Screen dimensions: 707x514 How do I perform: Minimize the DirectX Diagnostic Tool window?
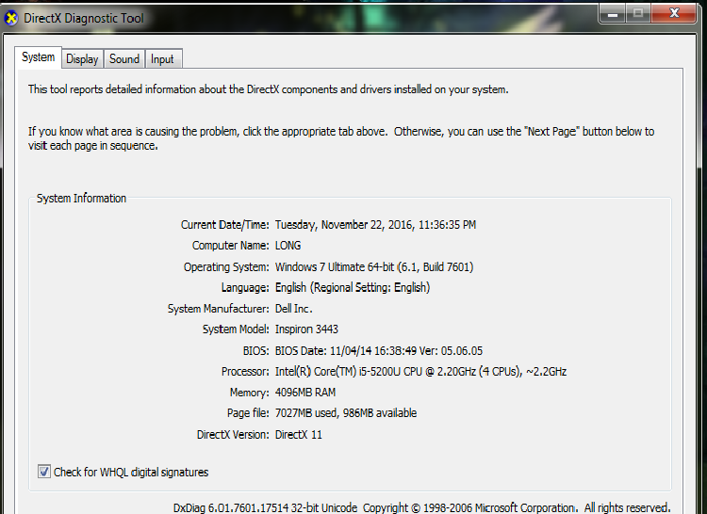[612, 12]
